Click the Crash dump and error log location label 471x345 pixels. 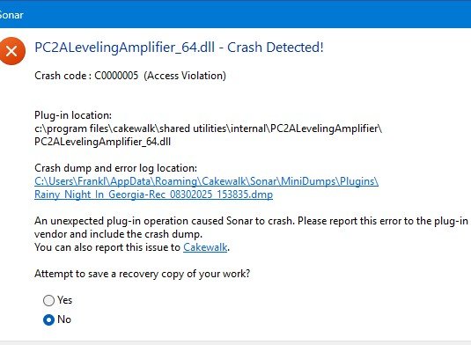point(115,168)
